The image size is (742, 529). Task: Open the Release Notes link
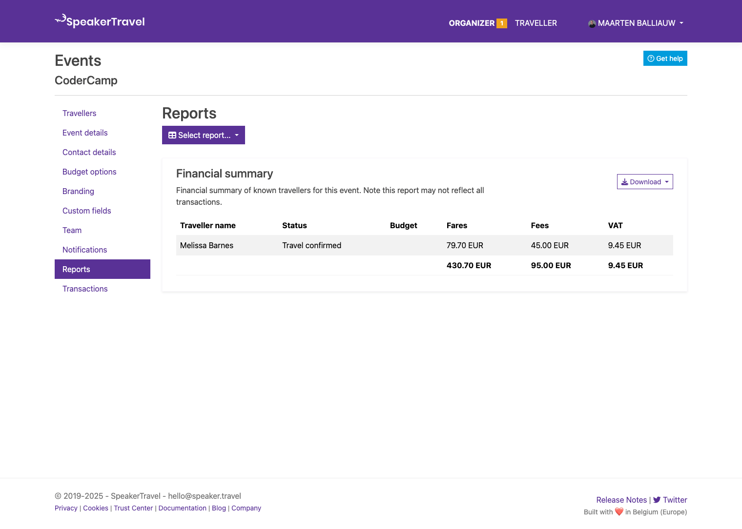pos(621,500)
